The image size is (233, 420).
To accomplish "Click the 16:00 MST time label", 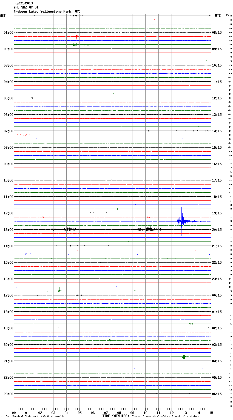I will tap(8, 279).
